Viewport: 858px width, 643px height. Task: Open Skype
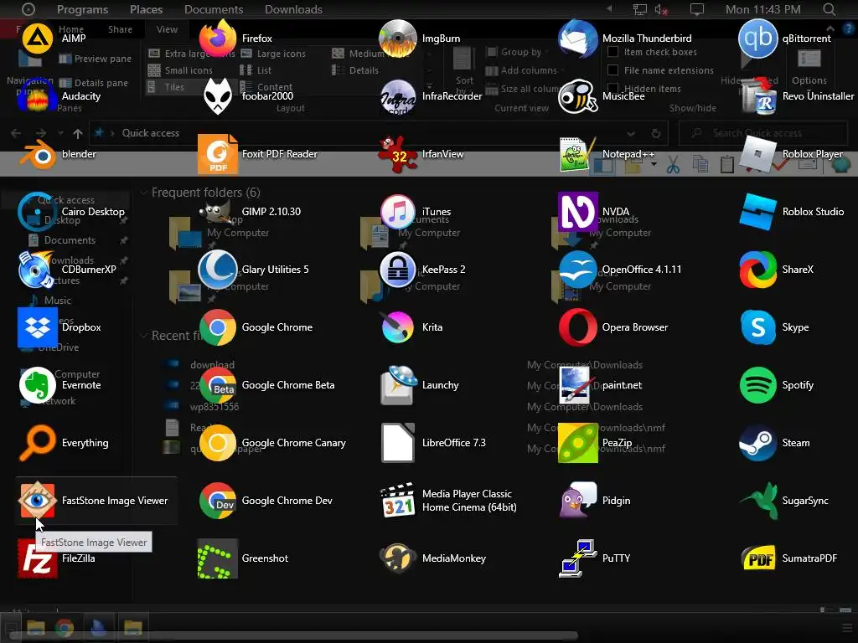[x=775, y=327]
